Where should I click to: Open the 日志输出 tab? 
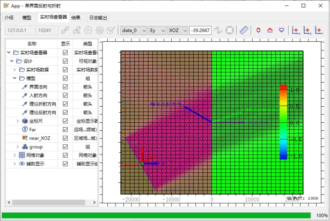[98, 18]
